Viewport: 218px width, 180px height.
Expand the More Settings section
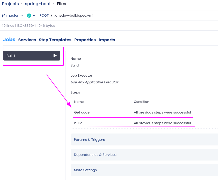click(x=144, y=170)
